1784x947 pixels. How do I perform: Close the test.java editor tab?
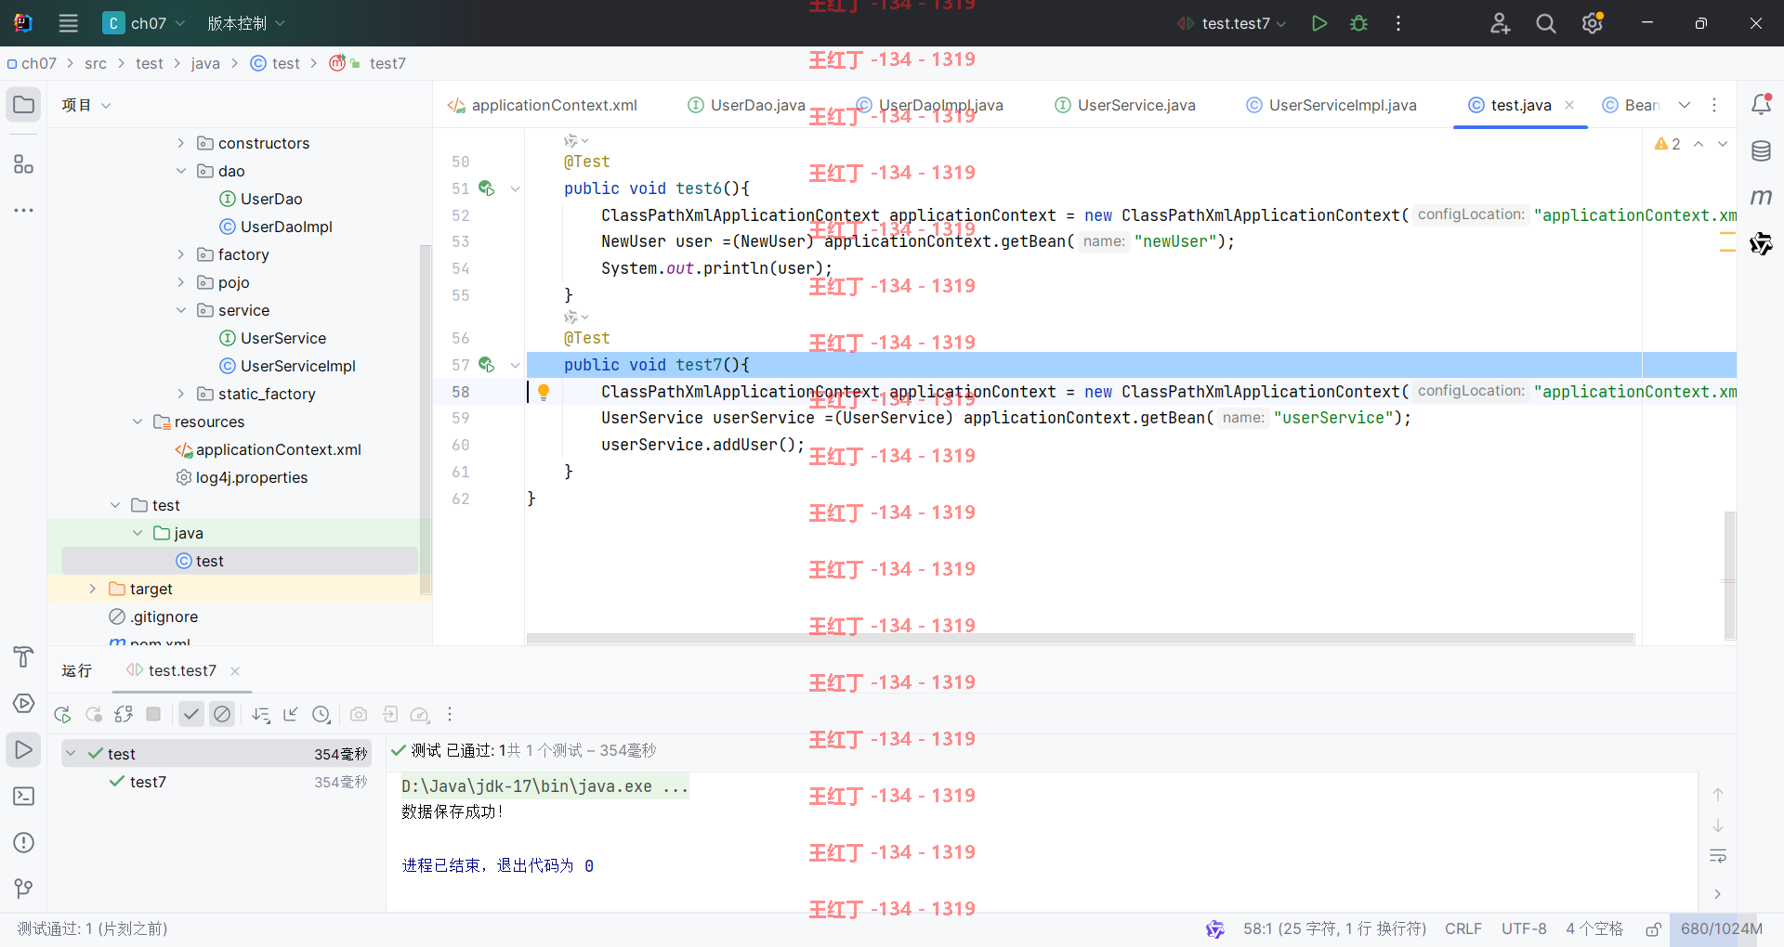pos(1569,105)
